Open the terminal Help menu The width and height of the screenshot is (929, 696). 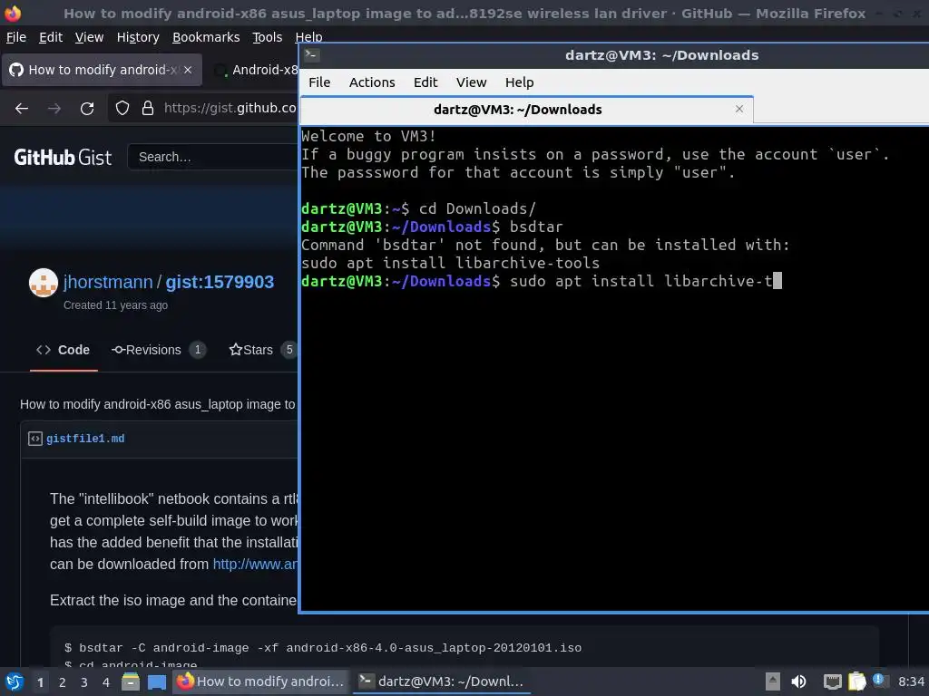519,82
